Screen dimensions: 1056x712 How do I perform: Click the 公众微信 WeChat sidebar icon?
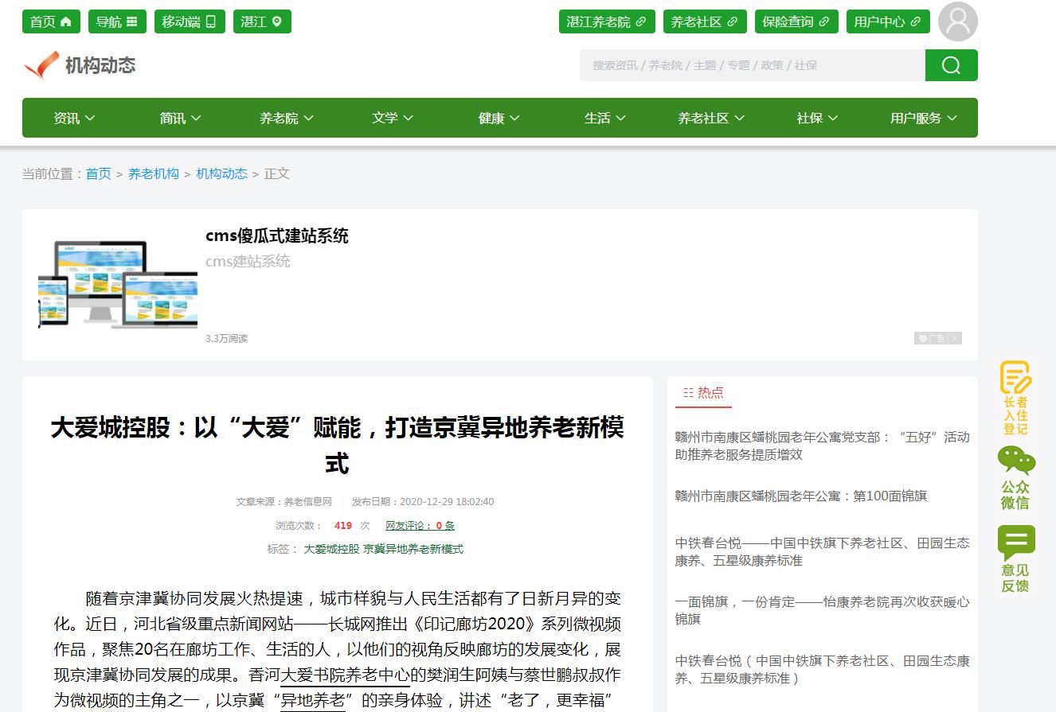1015,477
